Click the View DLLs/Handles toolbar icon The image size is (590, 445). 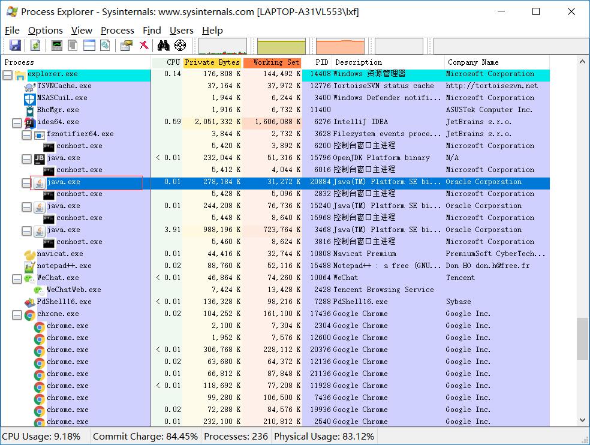(x=105, y=46)
